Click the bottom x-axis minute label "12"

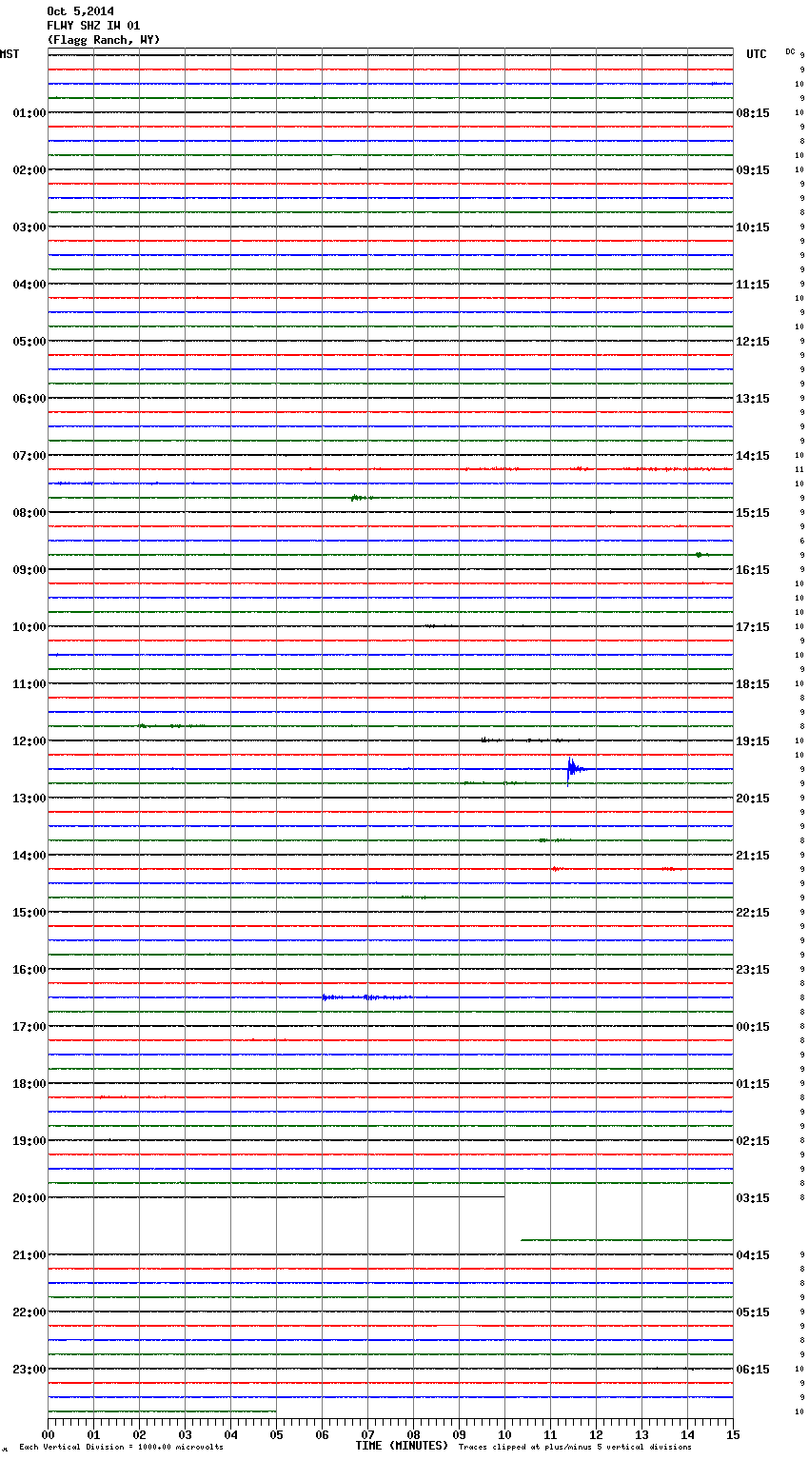click(x=596, y=1434)
